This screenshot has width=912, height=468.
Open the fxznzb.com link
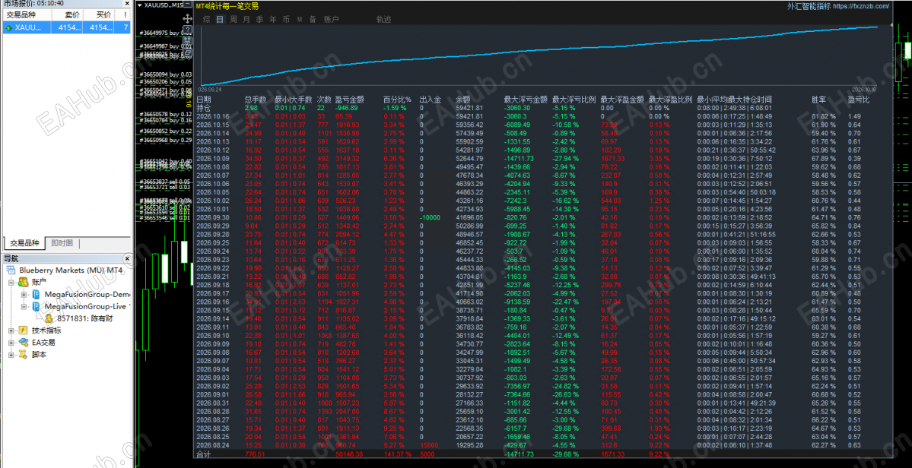pos(861,6)
